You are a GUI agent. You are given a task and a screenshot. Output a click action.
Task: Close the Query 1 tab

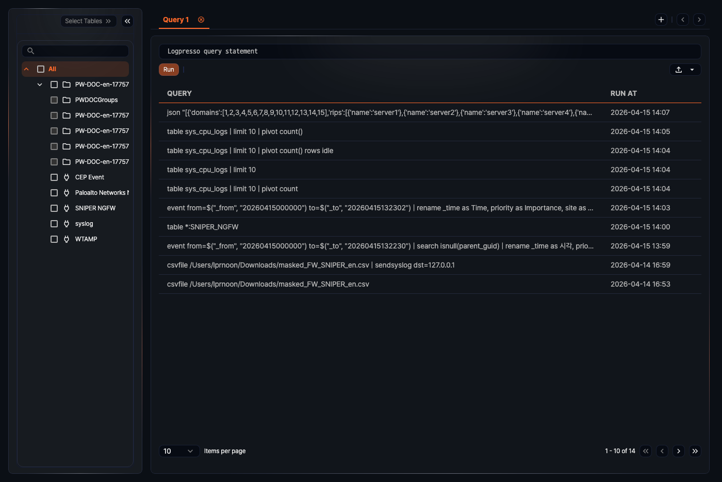[201, 20]
